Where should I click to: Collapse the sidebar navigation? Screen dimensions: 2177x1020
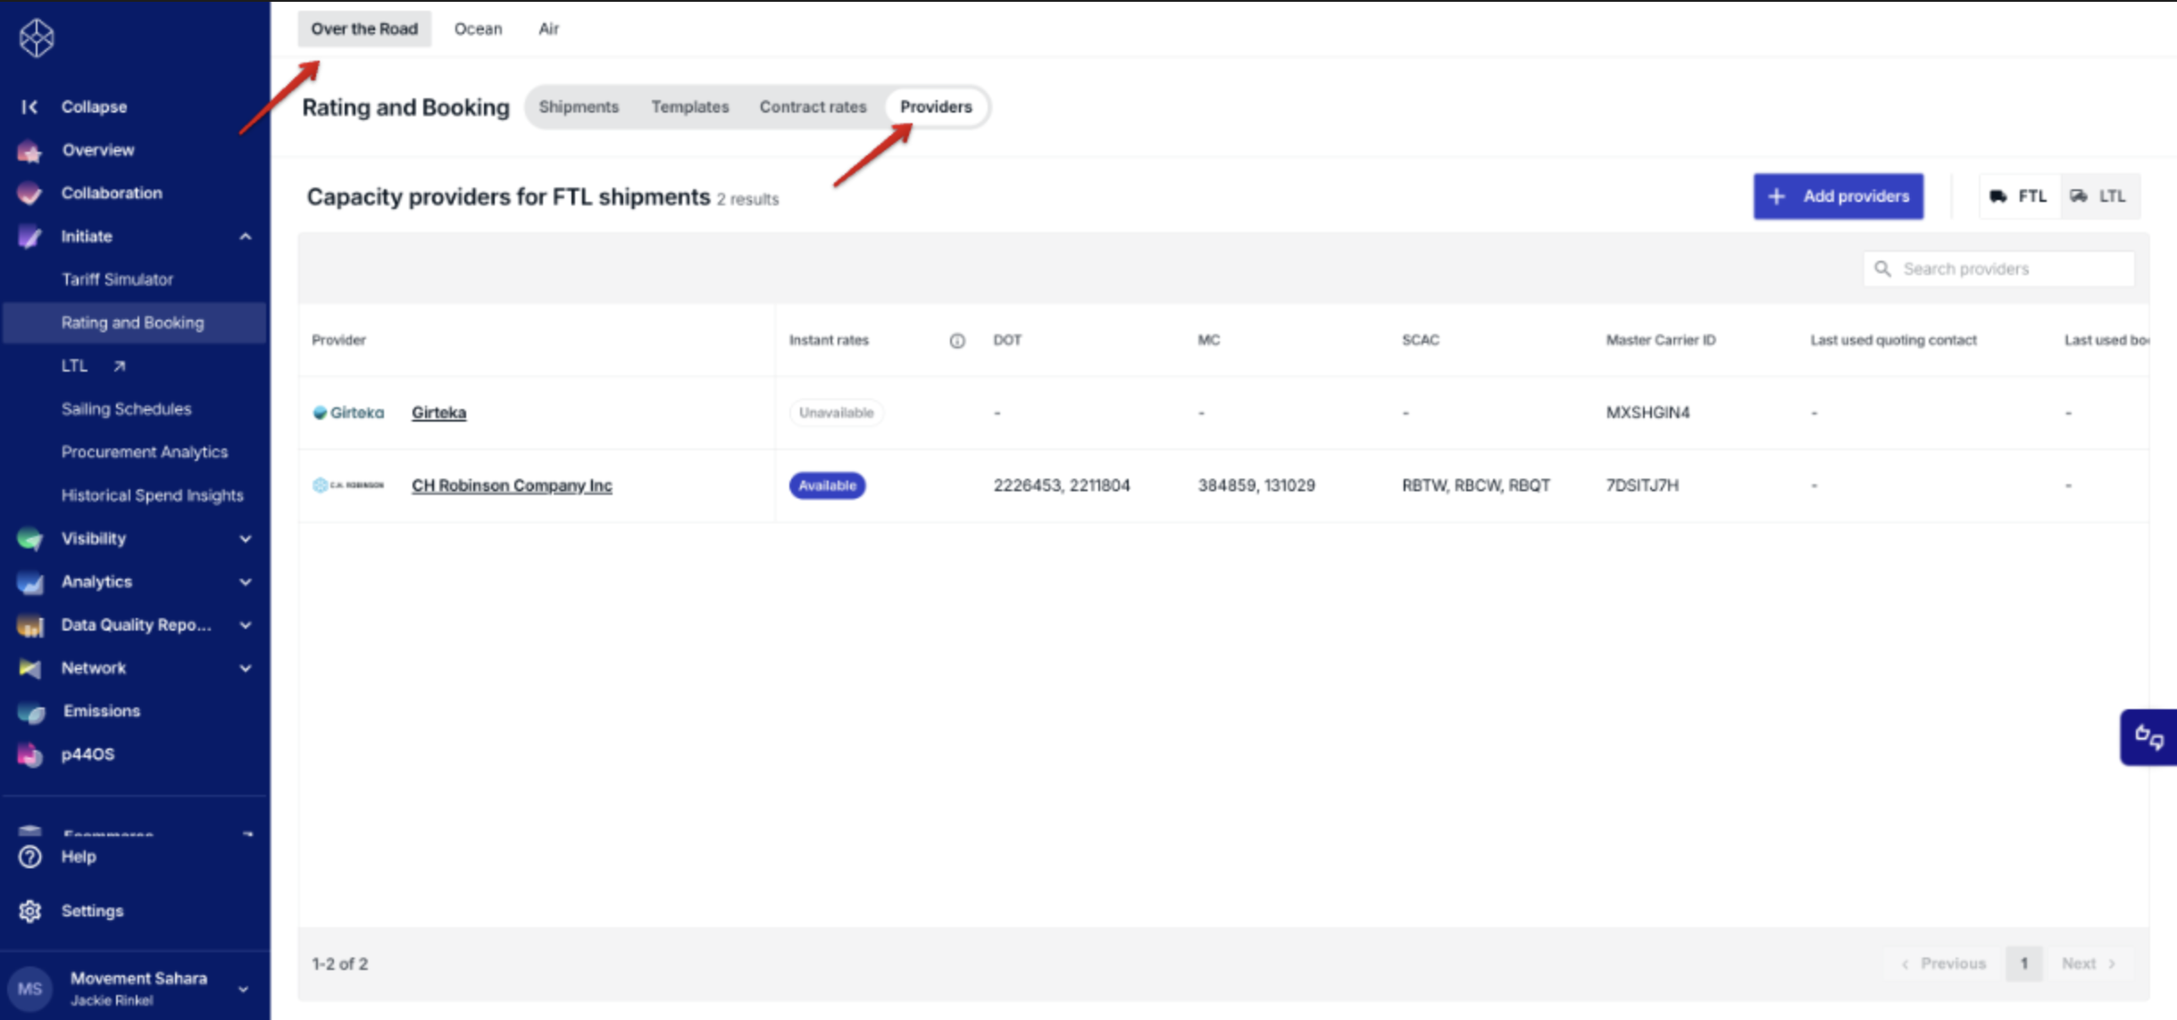pos(74,106)
